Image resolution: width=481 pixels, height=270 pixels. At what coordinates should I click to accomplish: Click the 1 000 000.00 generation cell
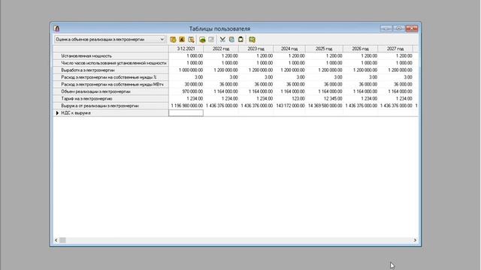(x=186, y=70)
